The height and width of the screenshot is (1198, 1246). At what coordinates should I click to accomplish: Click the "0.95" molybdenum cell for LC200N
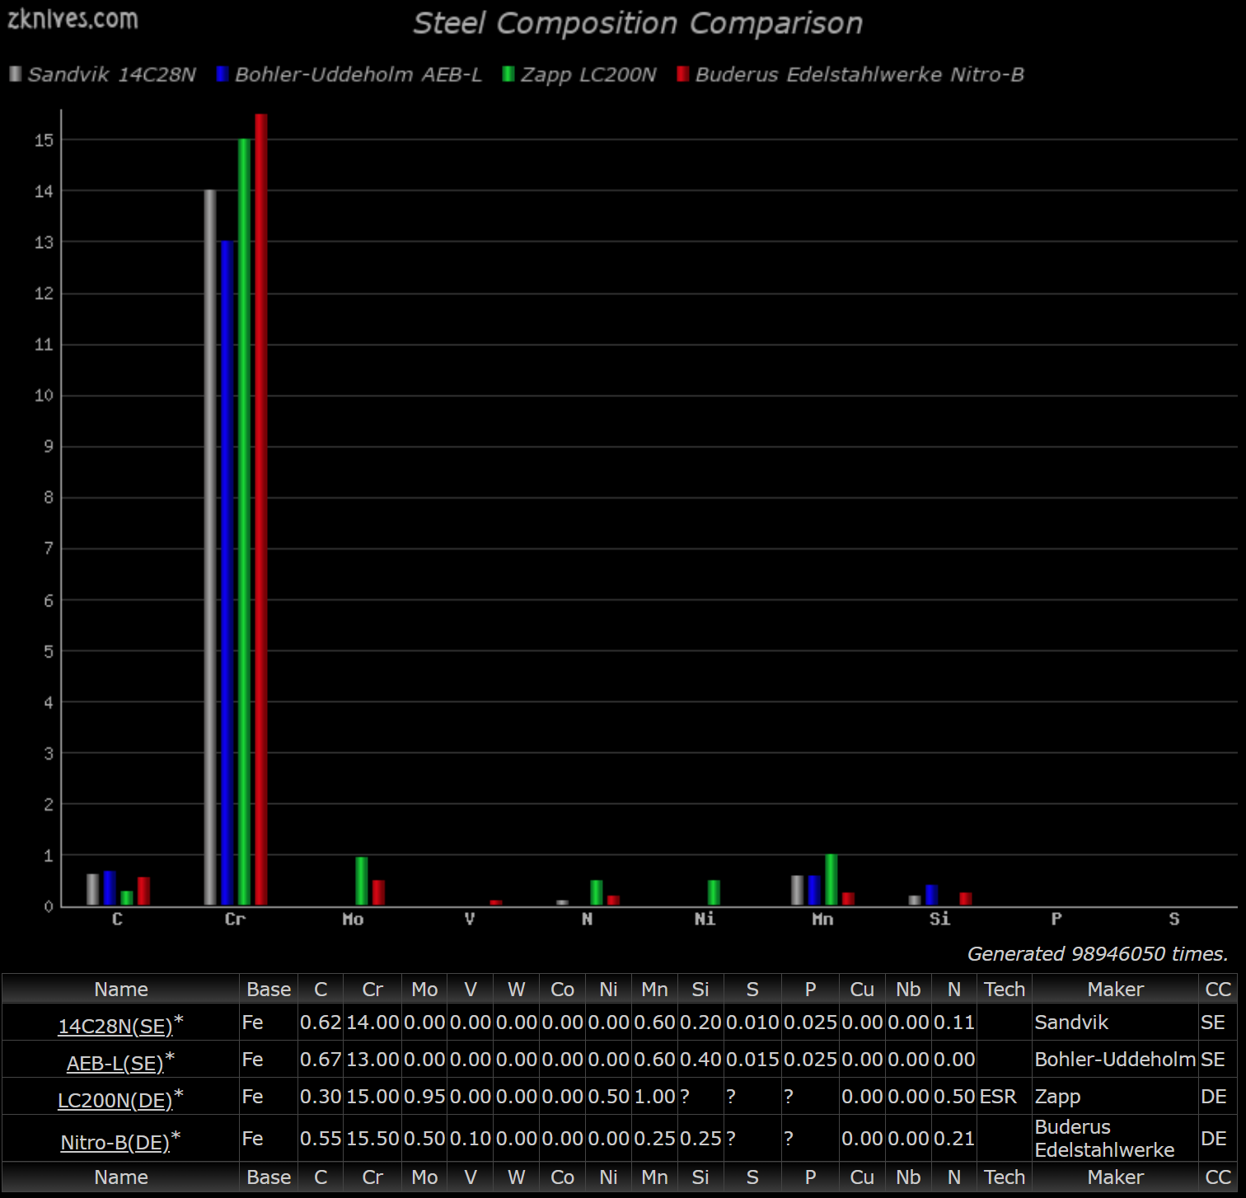point(424,1097)
